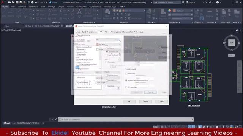Select Aligned with dimension line radio button
The height and width of the screenshot is (136, 243).
pyautogui.click(x=126, y=80)
